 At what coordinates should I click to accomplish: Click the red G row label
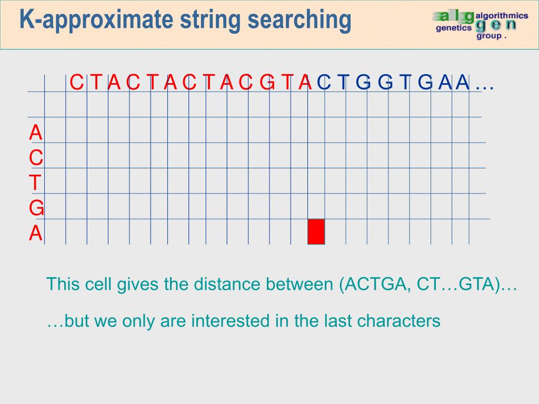pos(36,208)
